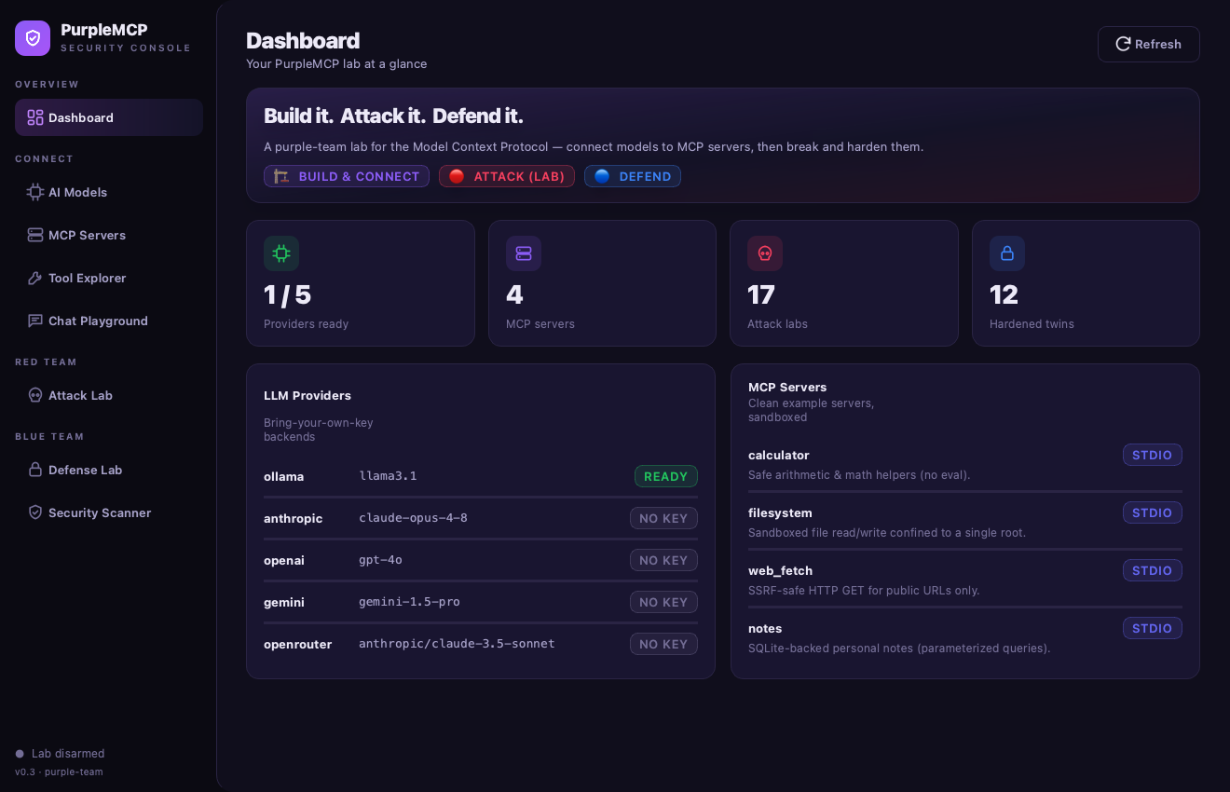The height and width of the screenshot is (792, 1230).
Task: Select the '12' hardened twins count
Action: coord(1004,295)
